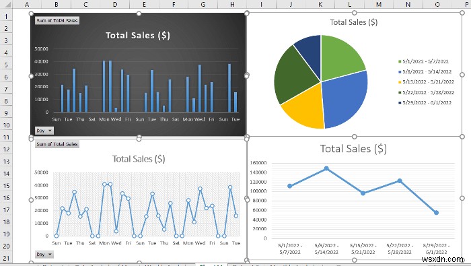Open the Day filter dropdown in dark chart
The width and height of the screenshot is (471, 266).
point(44,131)
